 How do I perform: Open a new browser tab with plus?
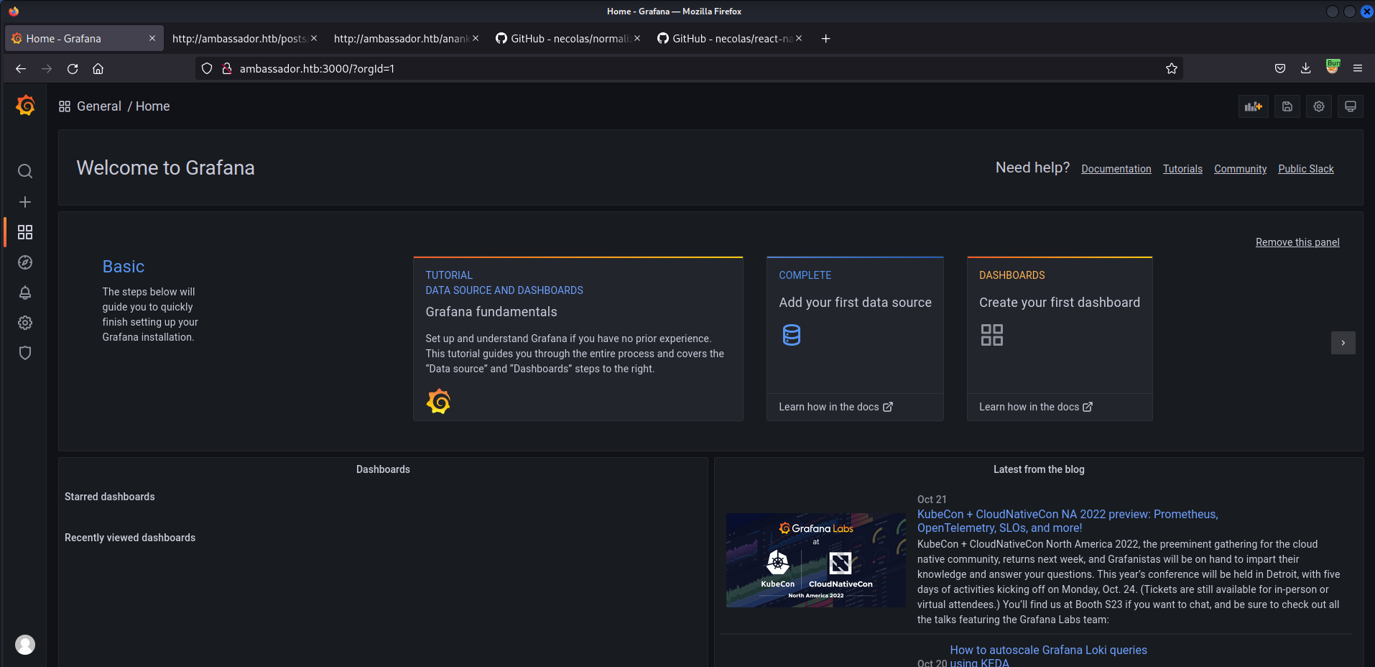point(826,39)
